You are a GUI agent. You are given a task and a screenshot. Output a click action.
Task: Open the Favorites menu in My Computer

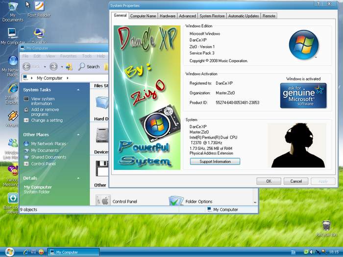pyautogui.click(x=68, y=56)
